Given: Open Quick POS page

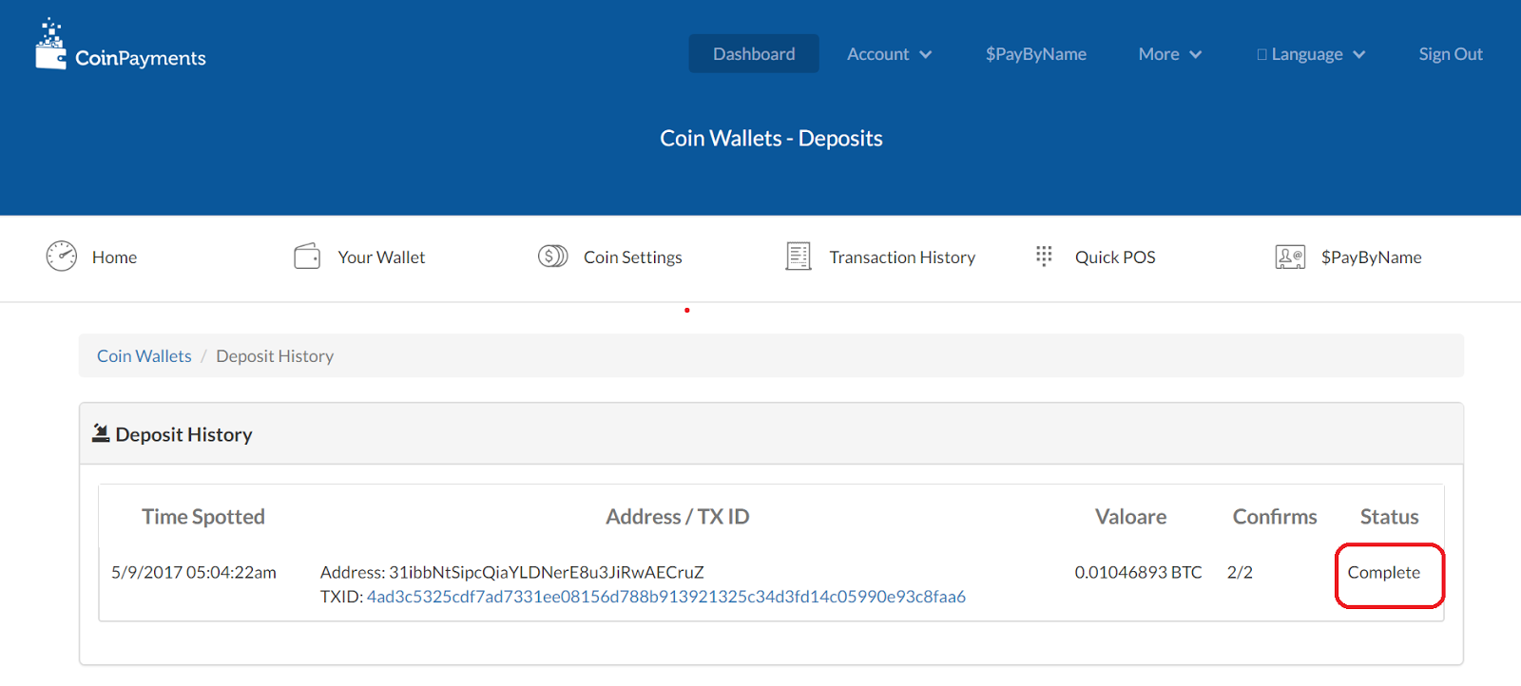Looking at the screenshot, I should click(x=1115, y=257).
